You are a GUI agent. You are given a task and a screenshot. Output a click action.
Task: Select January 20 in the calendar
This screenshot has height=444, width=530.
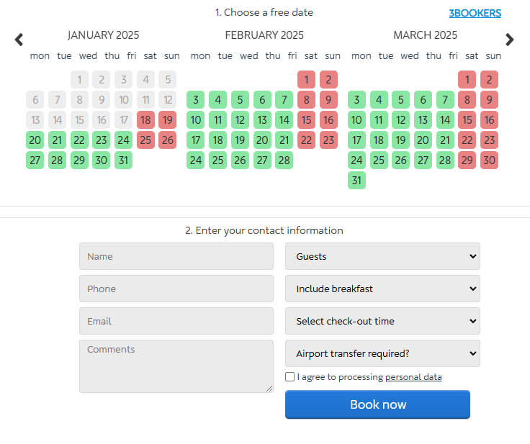[x=35, y=140]
